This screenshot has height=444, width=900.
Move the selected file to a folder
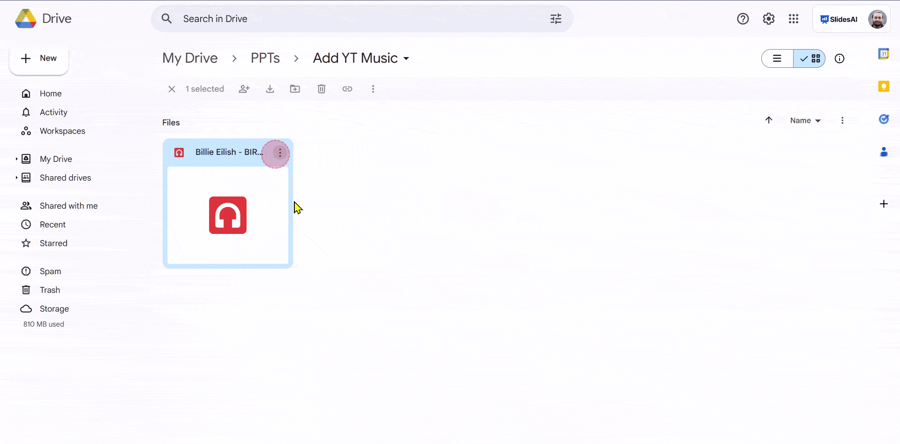click(x=295, y=88)
